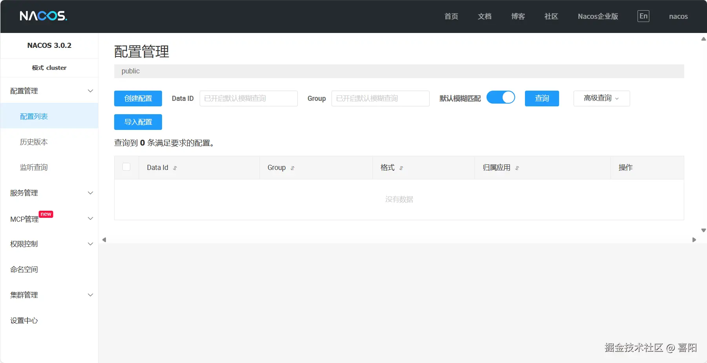Open the 文档 top navigation link
Viewport: 707px width, 363px height.
pyautogui.click(x=485, y=16)
